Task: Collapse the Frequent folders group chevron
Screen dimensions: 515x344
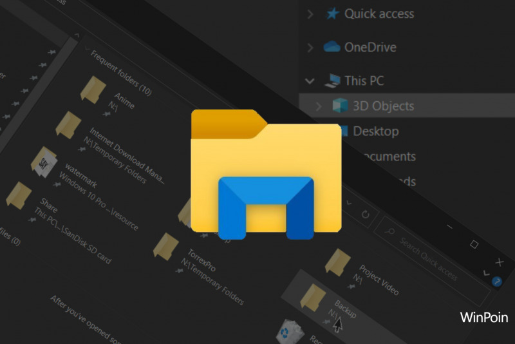Action: point(87,48)
